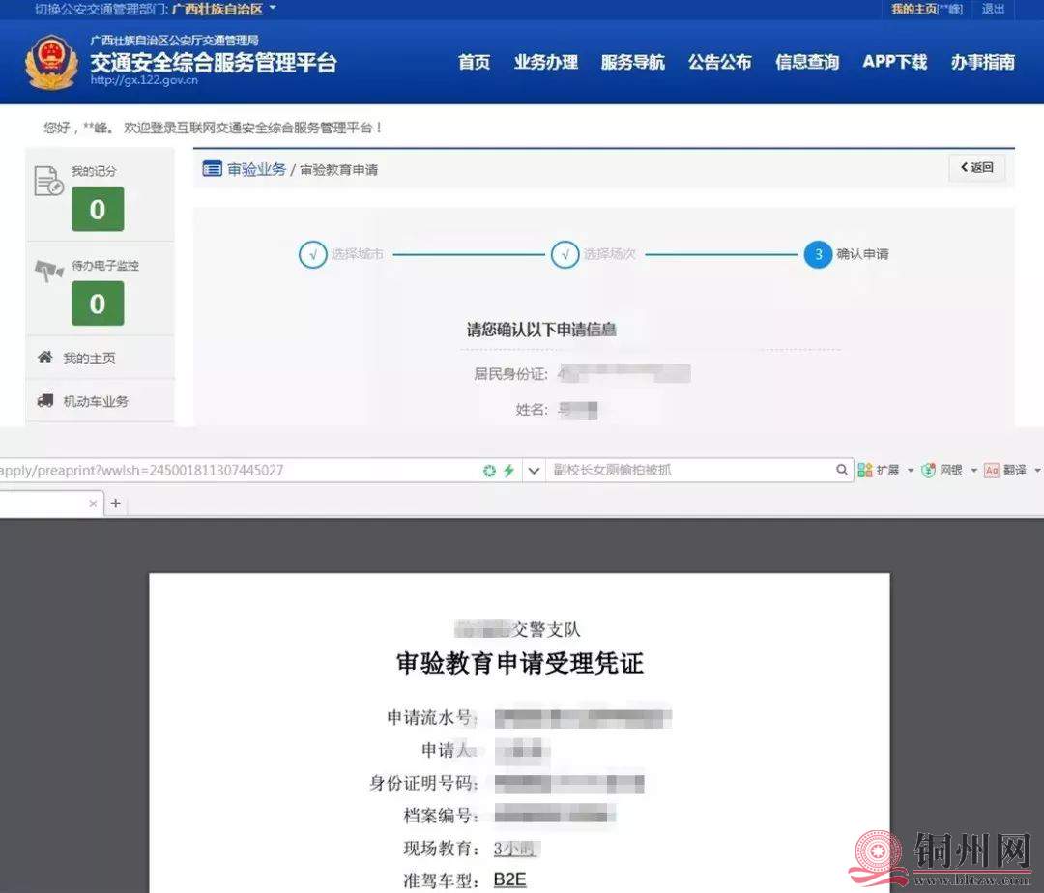Screen dimensions: 1044x893
Task: Click the 机动车业务 truck icon
Action: pos(45,400)
